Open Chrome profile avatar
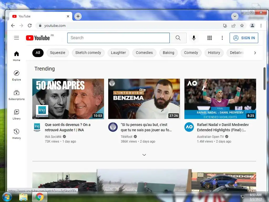The width and height of the screenshot is (269, 202). tap(252, 26)
